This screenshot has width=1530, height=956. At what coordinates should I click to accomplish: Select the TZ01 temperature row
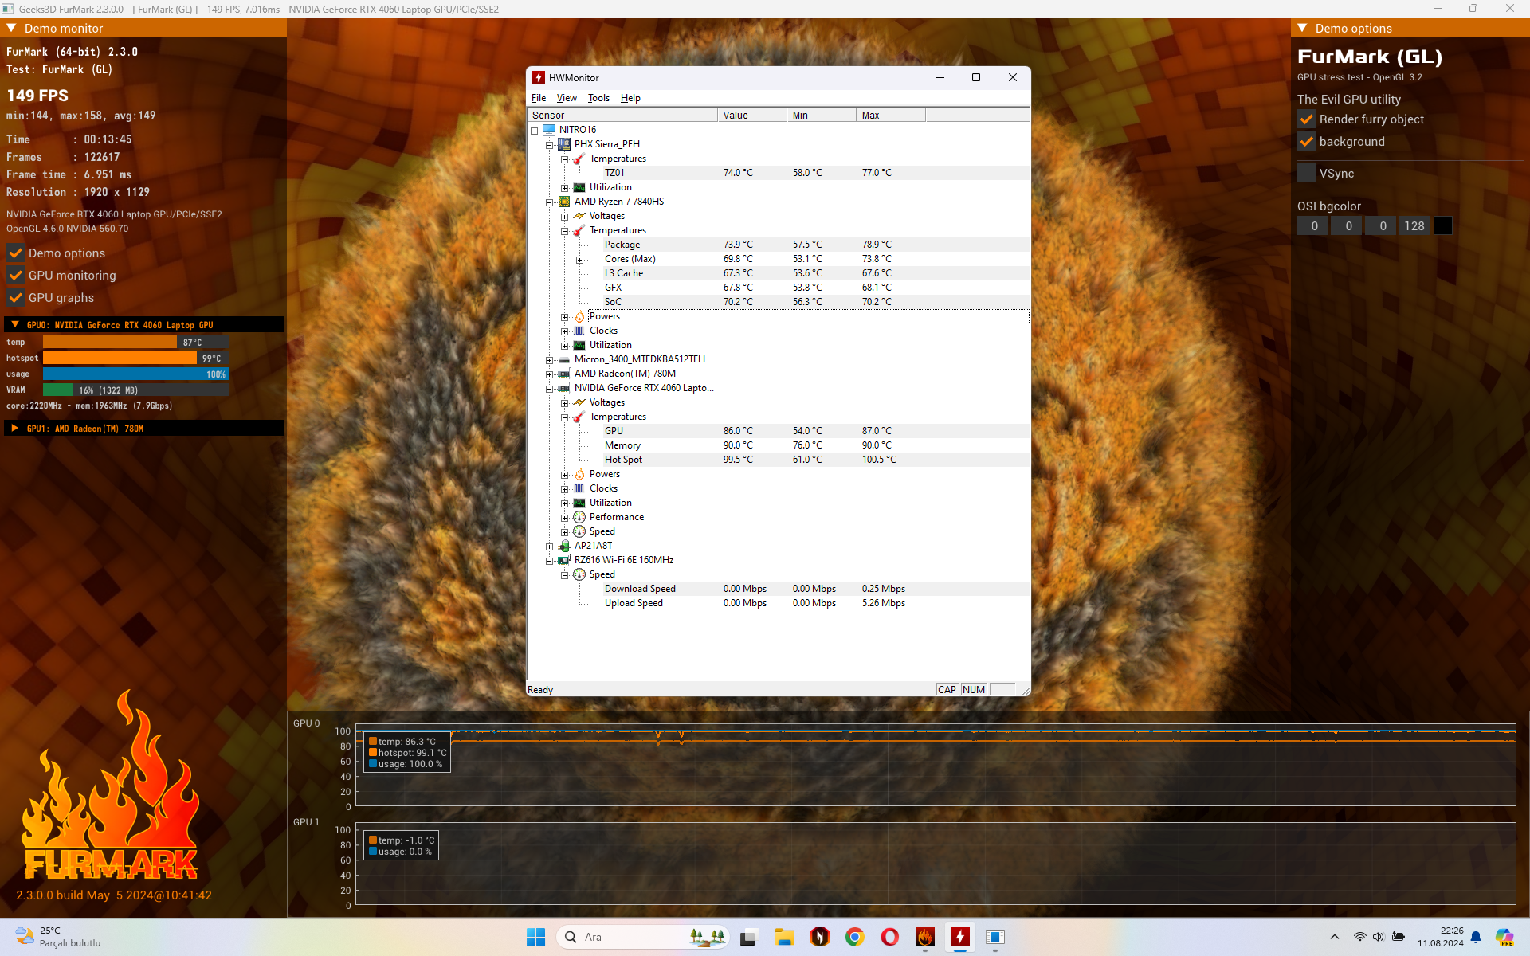click(x=779, y=173)
